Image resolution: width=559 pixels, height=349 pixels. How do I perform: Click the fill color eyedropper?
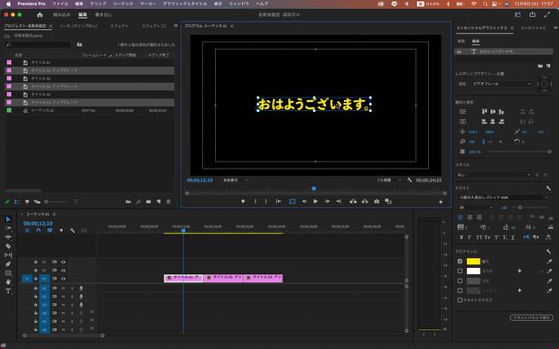[x=549, y=262]
